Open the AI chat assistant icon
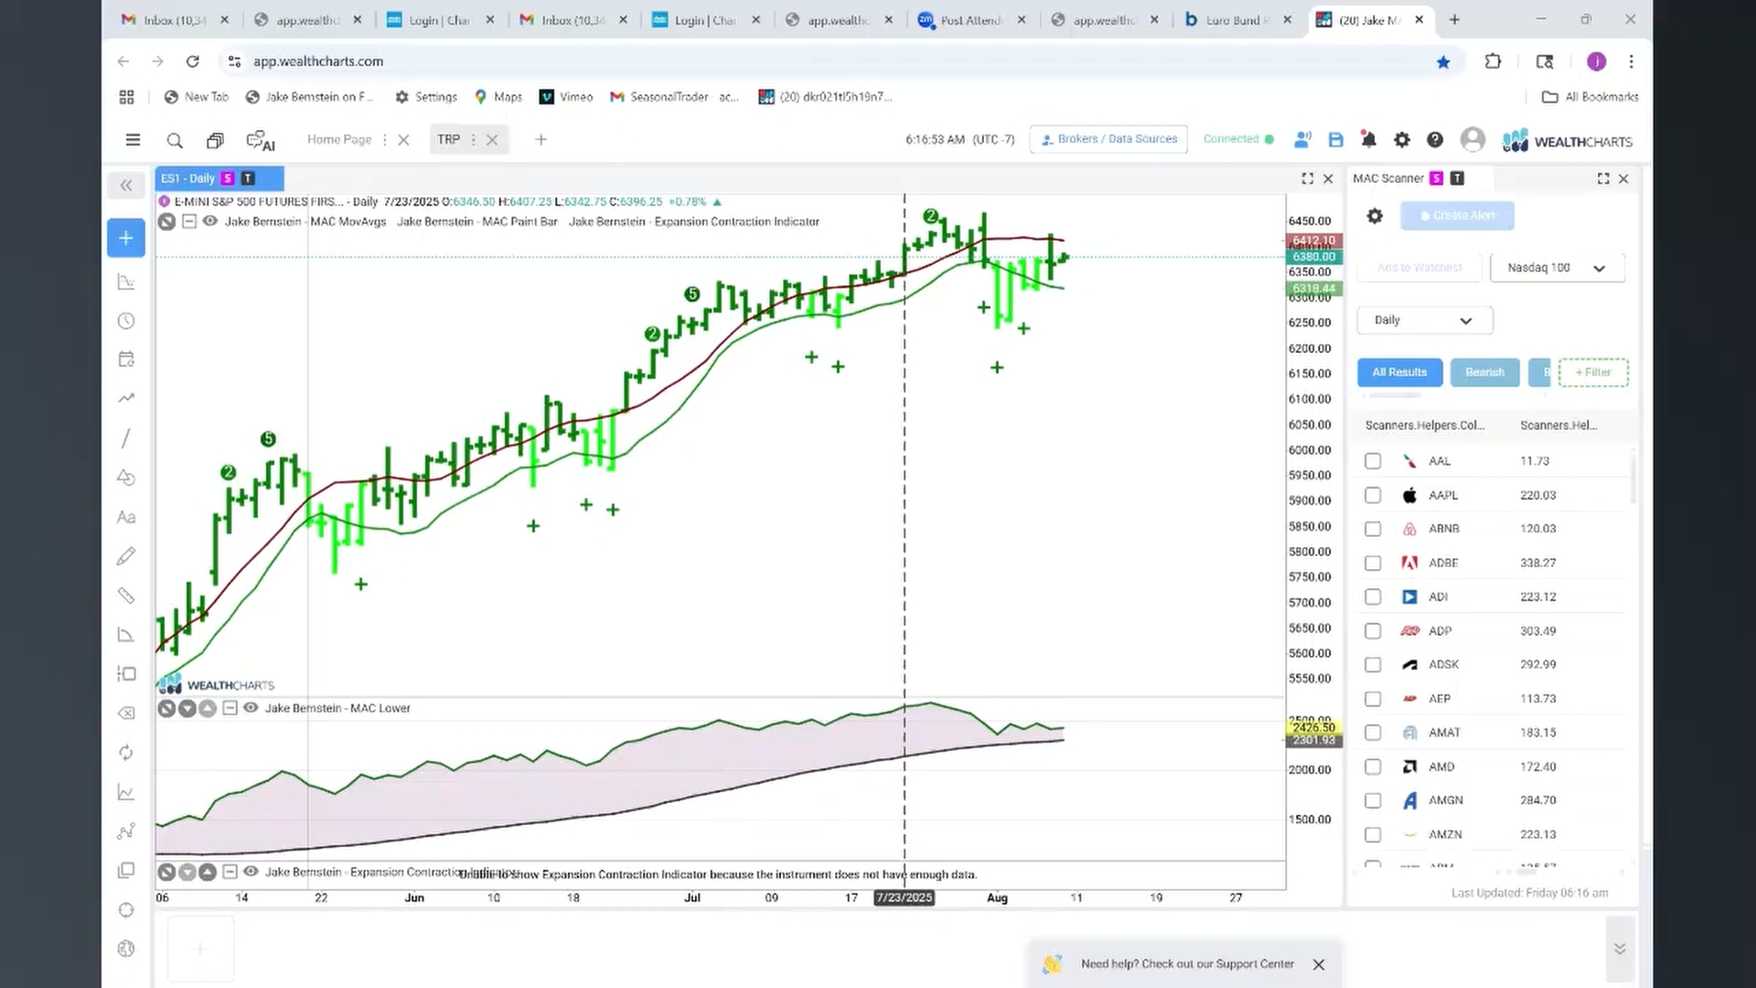Image resolution: width=1756 pixels, height=988 pixels. (x=261, y=141)
